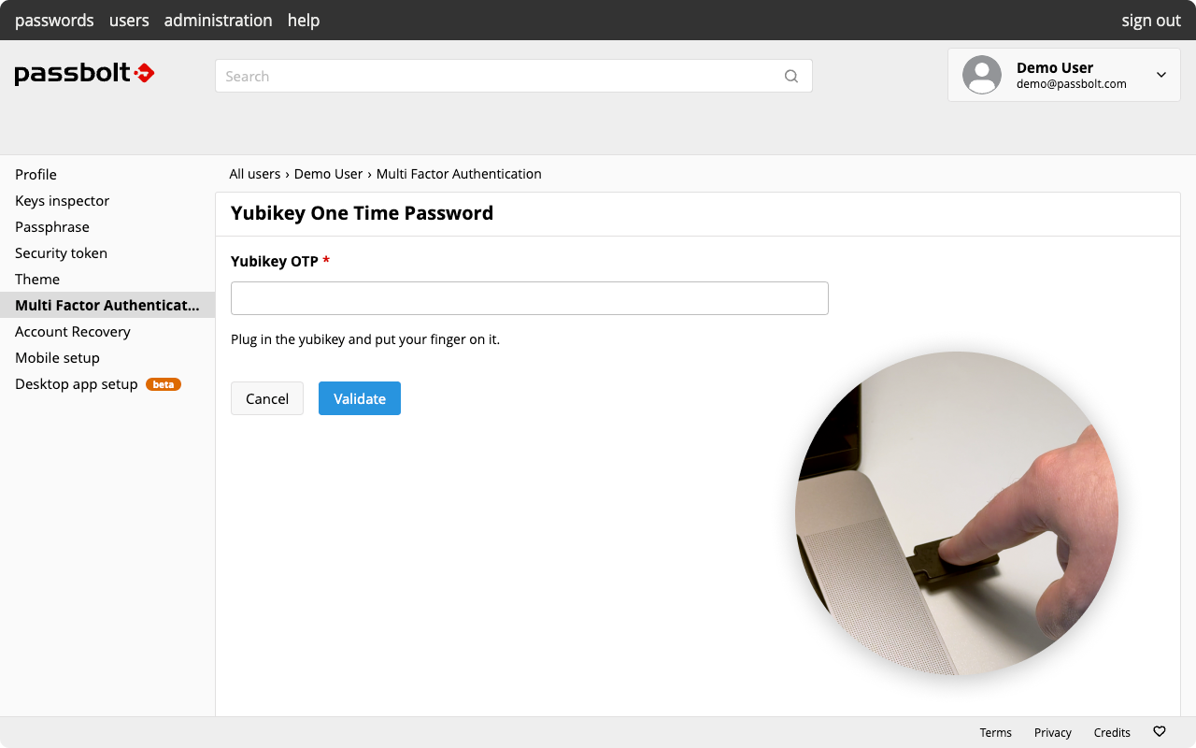Open the help menu
The width and height of the screenshot is (1196, 748).
click(x=304, y=20)
